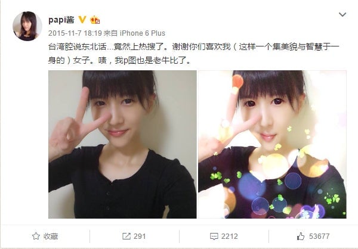Click the orange membership crown badge

95,20
